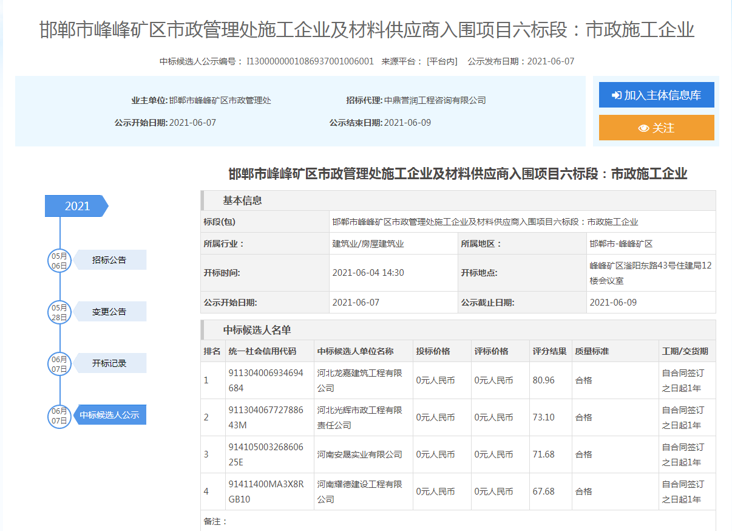This screenshot has width=732, height=531.
Task: Click candidate 河北龙嘉建筑工程有限公司
Action: coord(359,380)
